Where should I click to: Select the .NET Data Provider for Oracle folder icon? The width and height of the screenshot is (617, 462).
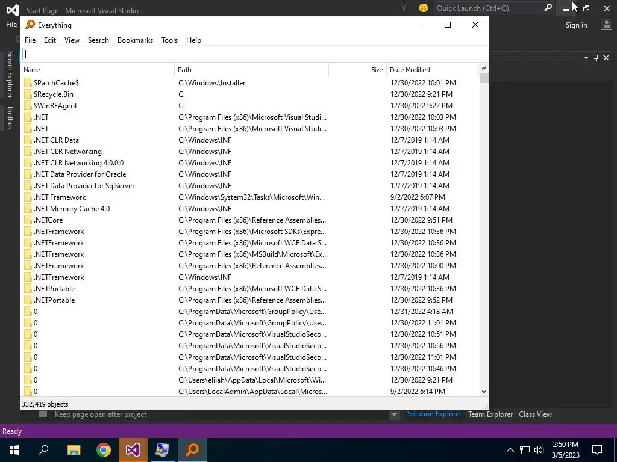click(28, 174)
